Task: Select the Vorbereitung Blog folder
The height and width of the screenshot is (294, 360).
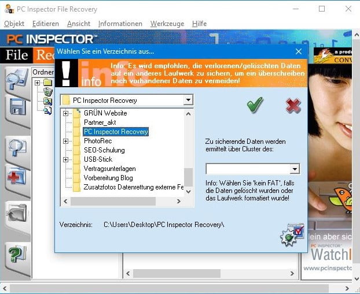Action: [108, 178]
